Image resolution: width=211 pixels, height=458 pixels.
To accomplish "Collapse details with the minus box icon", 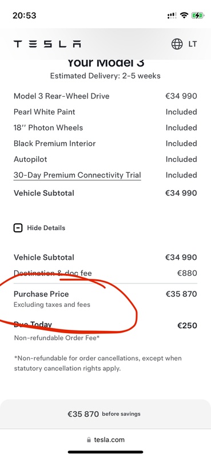I will pos(18,228).
